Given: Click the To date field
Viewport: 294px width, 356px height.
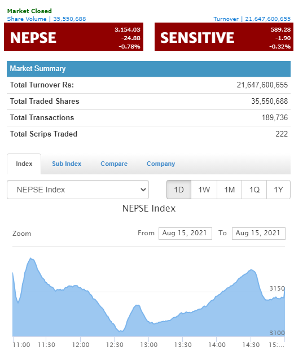Looking at the screenshot, I should click(x=258, y=234).
